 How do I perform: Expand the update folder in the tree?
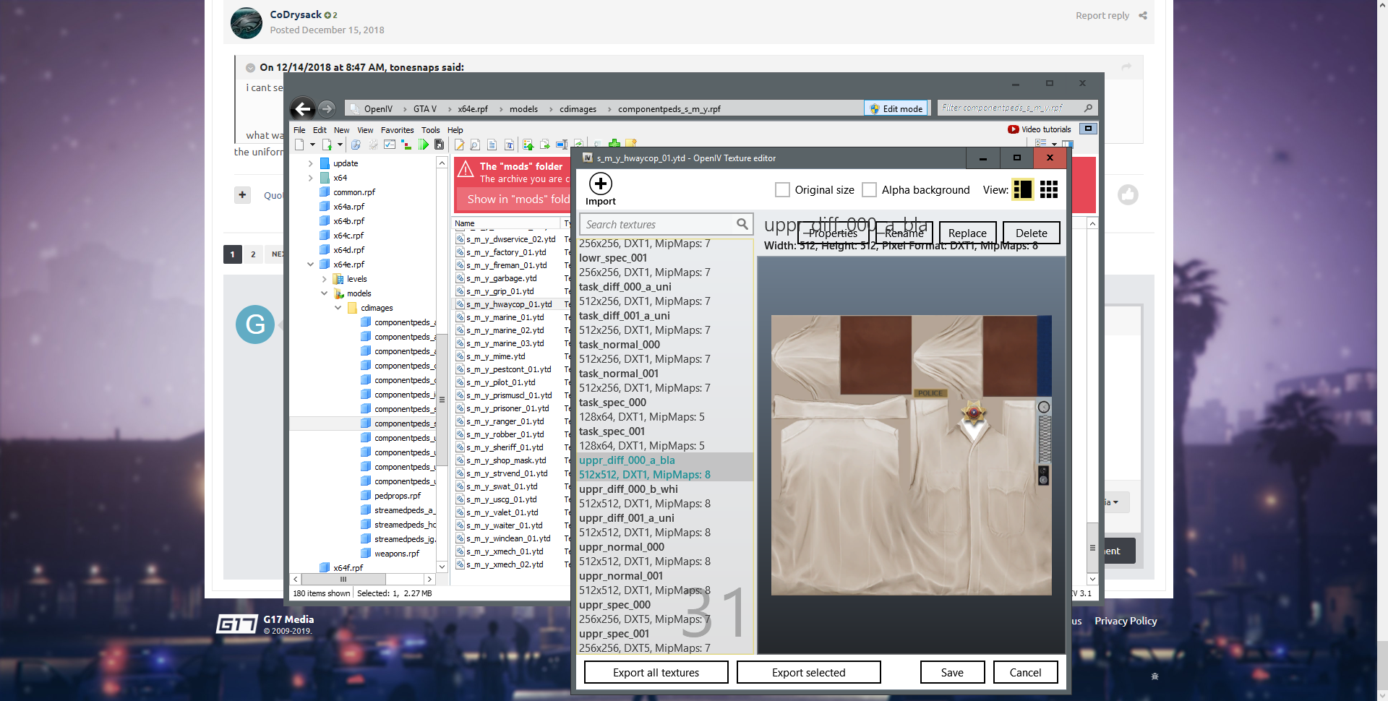click(311, 163)
